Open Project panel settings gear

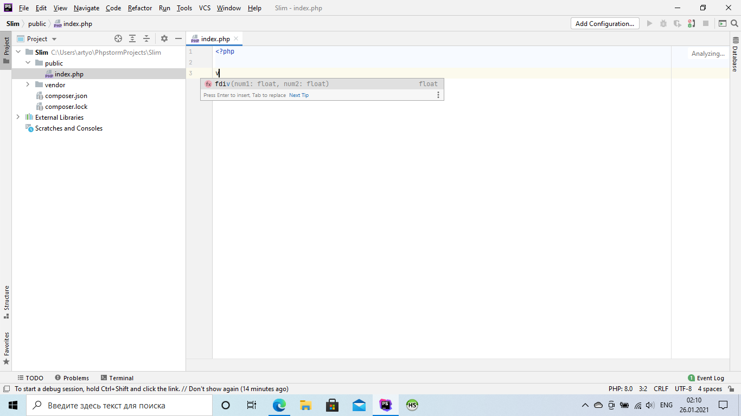tap(164, 38)
